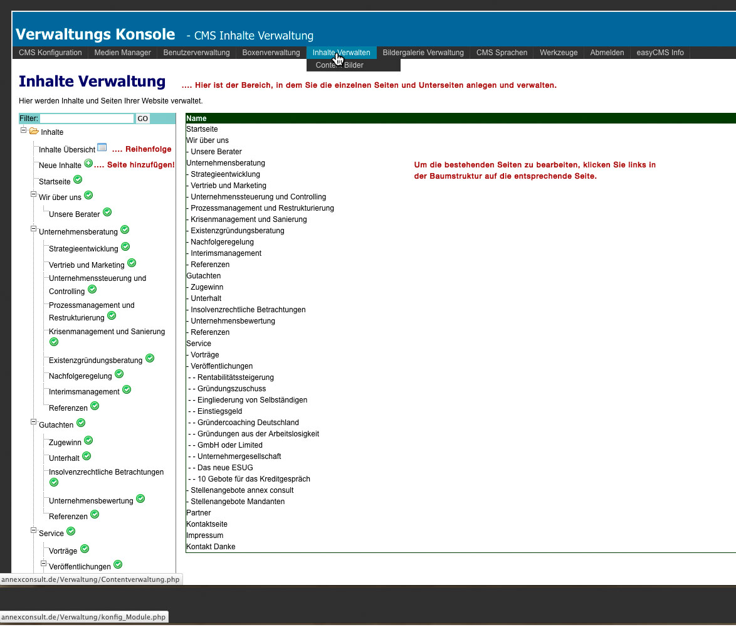The image size is (736, 627).
Task: Click green check icon beside Unsere Berater
Action: [x=107, y=213]
